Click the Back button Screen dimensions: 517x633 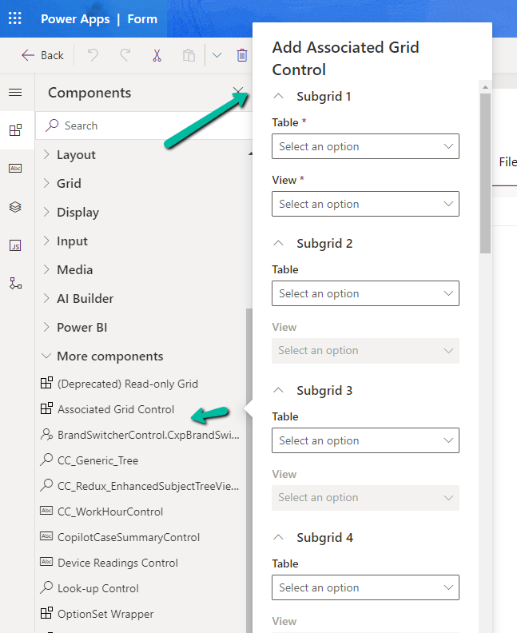[42, 55]
